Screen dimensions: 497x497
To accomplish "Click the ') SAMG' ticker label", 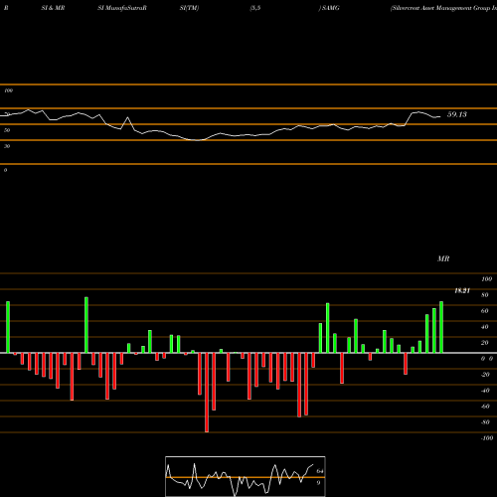I will pyautogui.click(x=329, y=8).
